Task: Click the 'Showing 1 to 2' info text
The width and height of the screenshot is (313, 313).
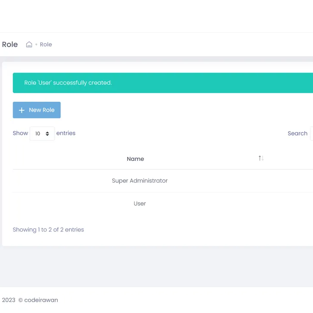Action: (48, 230)
